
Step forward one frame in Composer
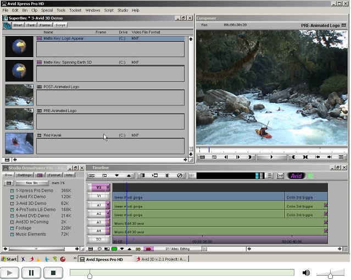[238, 157]
